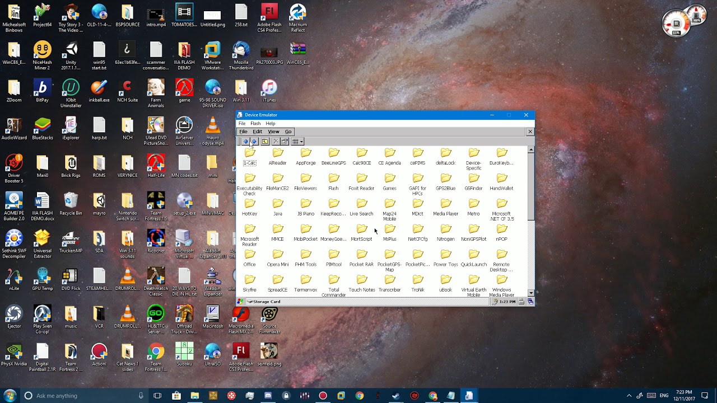Click the Up Folder toolbar icon
Screen dimensions: 717x403
coord(264,142)
